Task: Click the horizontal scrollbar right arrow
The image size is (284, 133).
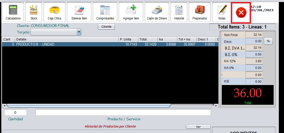Action: tap(216, 106)
